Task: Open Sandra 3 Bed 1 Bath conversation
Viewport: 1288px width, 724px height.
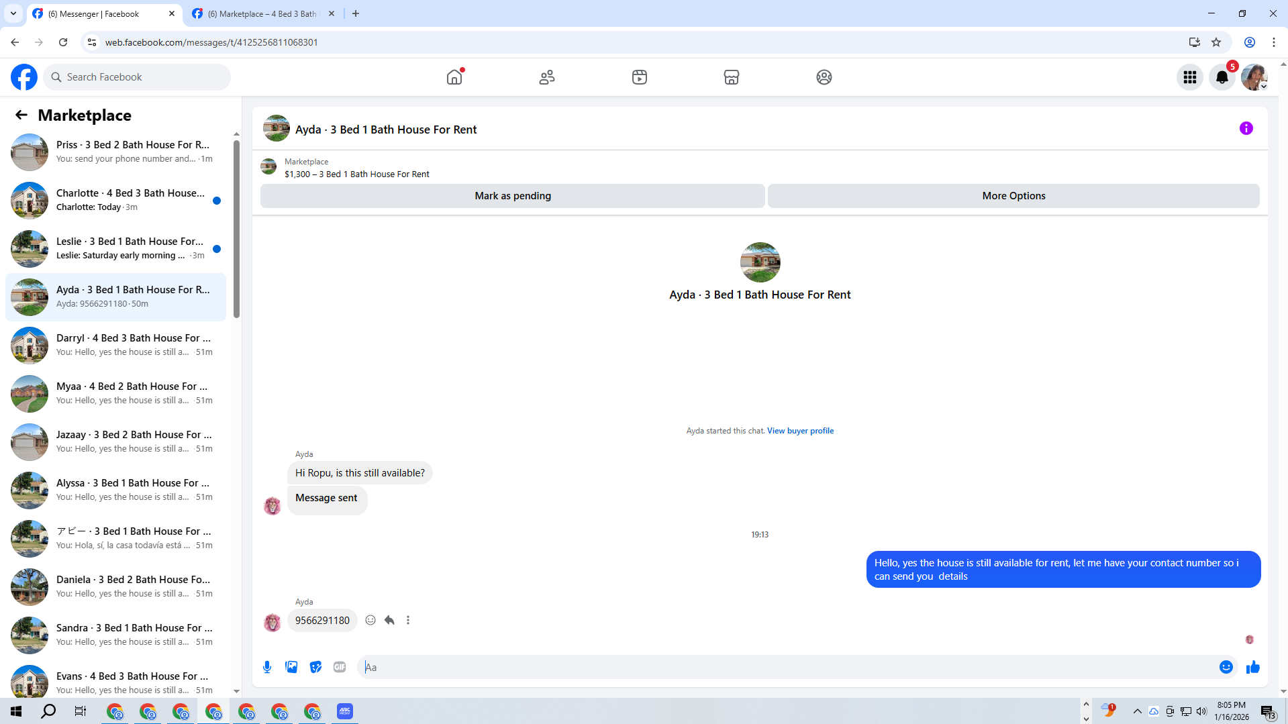Action: pos(115,635)
